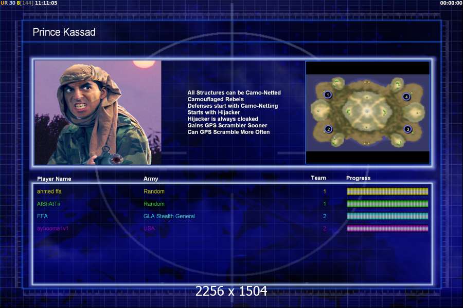Click 'Camouflaged Rebels' ability text
The image size is (463, 308).
(216, 99)
